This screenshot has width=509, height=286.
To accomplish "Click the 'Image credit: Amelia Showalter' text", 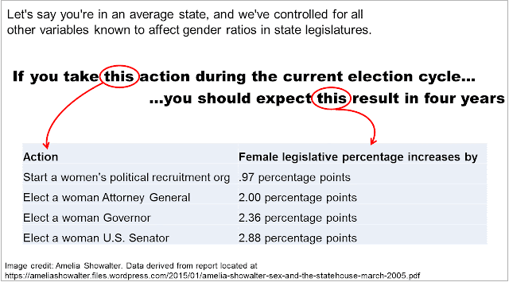I will point(64,266).
